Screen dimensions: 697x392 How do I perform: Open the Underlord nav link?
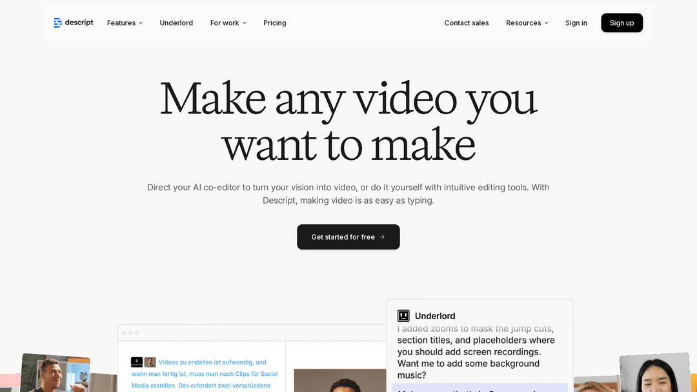click(176, 23)
